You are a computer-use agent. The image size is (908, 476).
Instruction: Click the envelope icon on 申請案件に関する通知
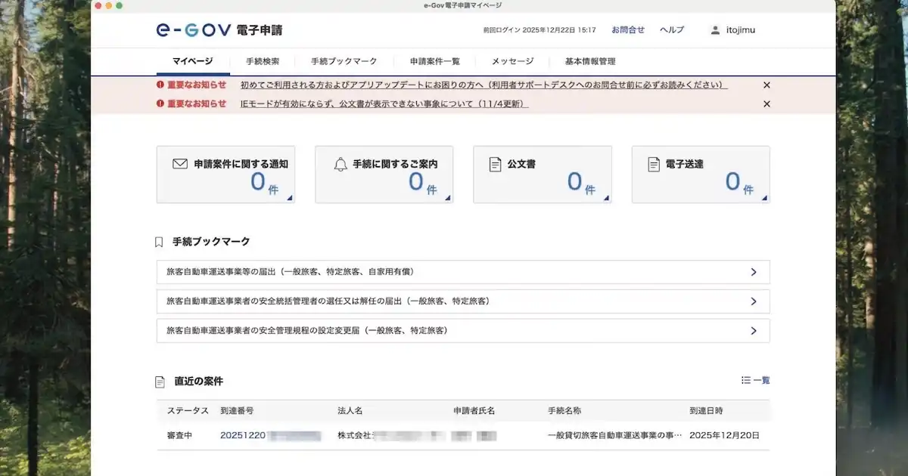[x=179, y=164]
